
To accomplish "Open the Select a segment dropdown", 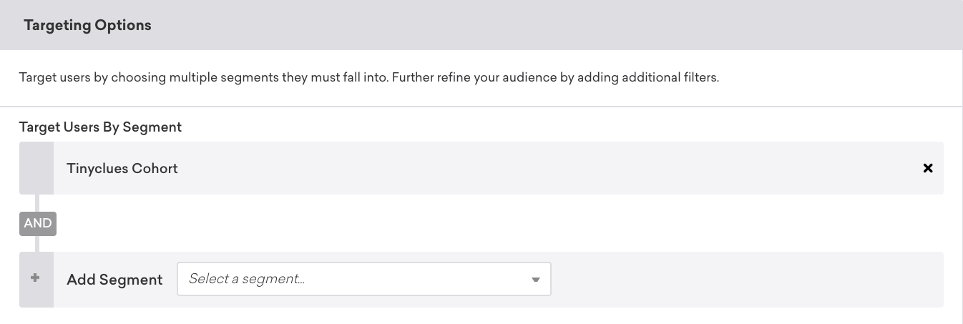I will coord(363,279).
